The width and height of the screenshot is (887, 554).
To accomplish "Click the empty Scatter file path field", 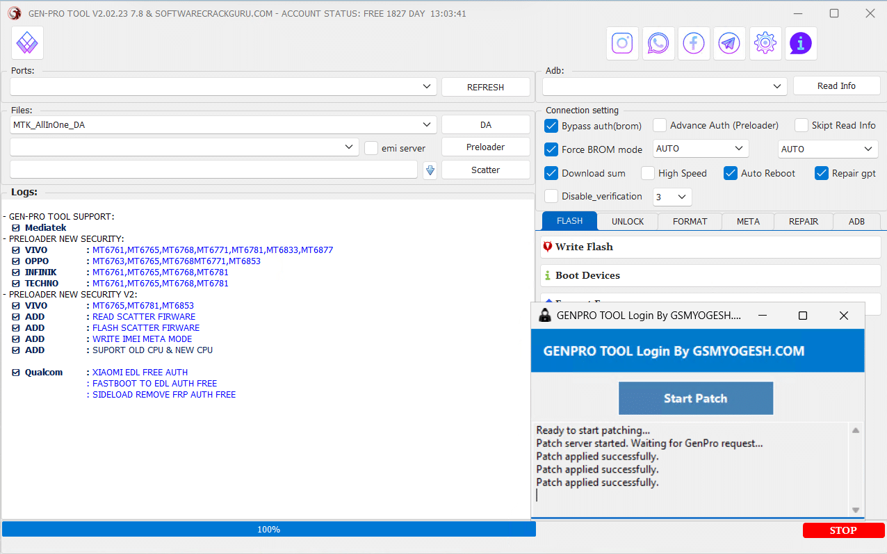I will coord(213,170).
